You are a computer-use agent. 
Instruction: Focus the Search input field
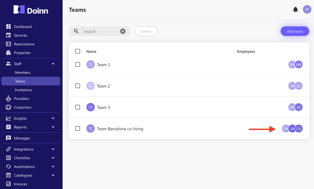[100, 31]
